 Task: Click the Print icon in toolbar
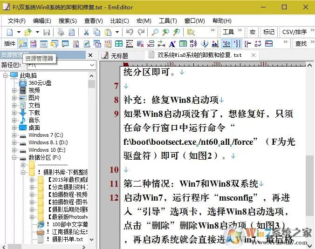pyautogui.click(x=61, y=32)
